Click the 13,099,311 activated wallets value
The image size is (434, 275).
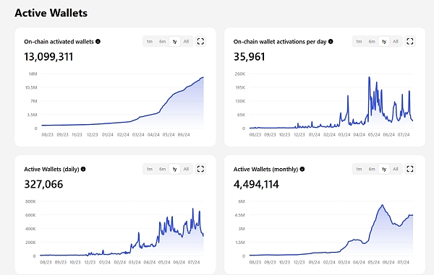tap(48, 57)
